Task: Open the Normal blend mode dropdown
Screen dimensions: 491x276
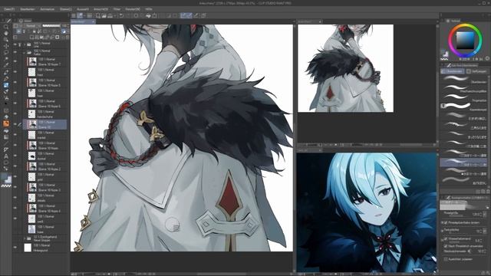Action: pyautogui.click(x=32, y=25)
